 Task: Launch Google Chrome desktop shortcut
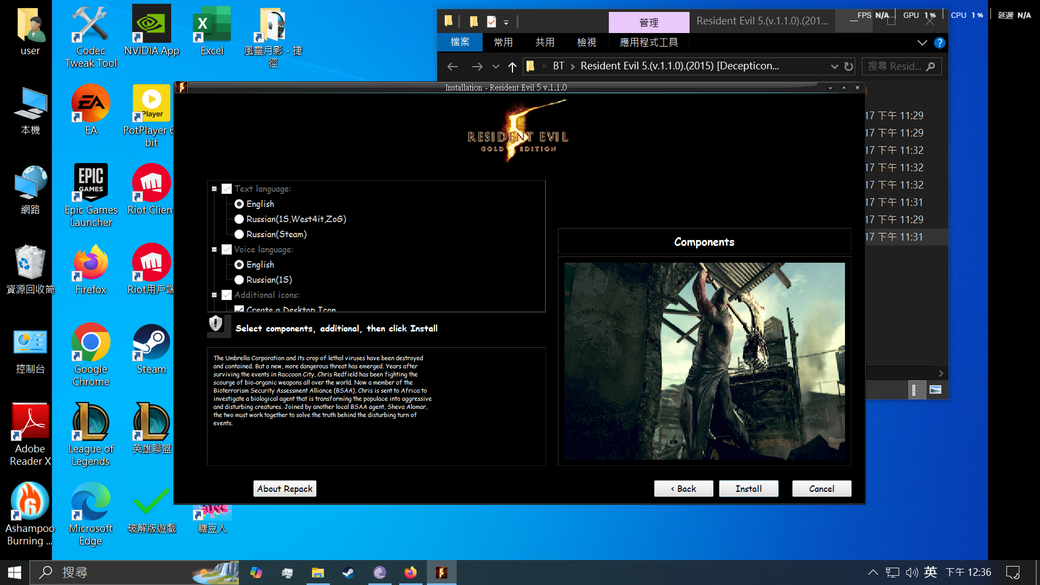91,355
